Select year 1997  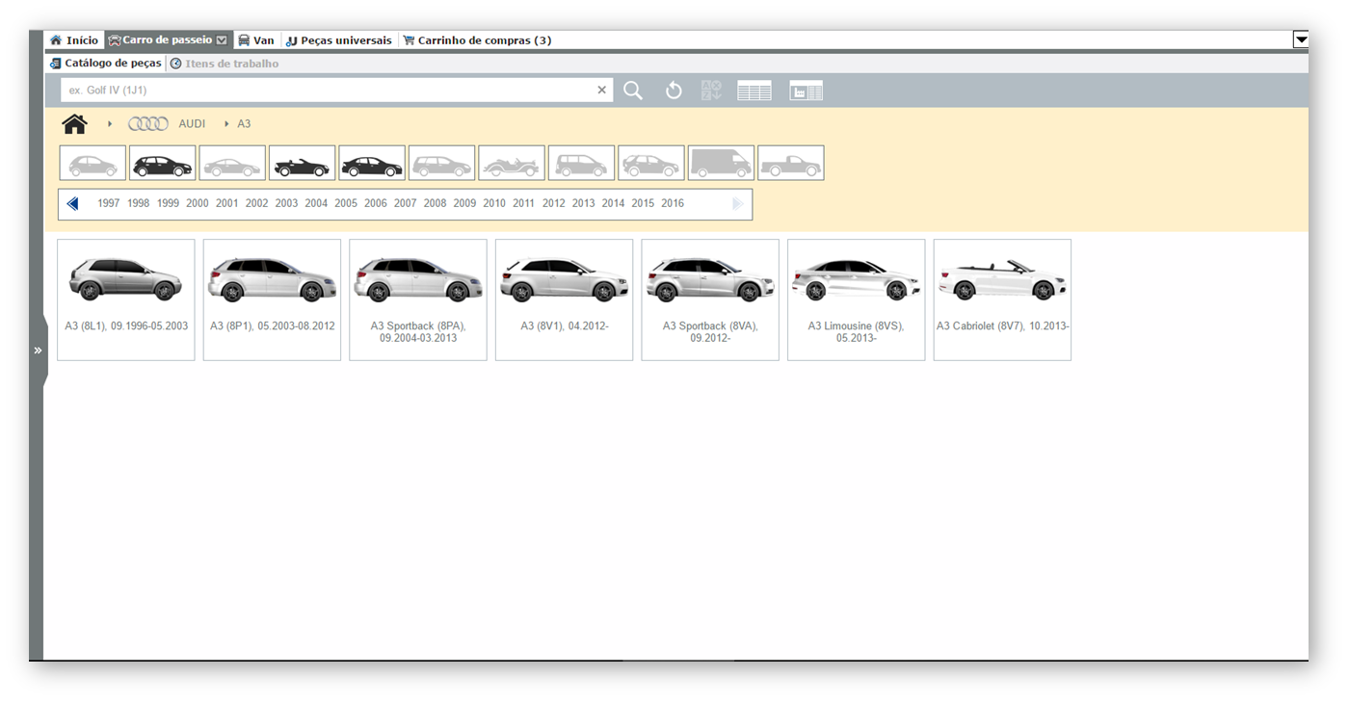109,203
